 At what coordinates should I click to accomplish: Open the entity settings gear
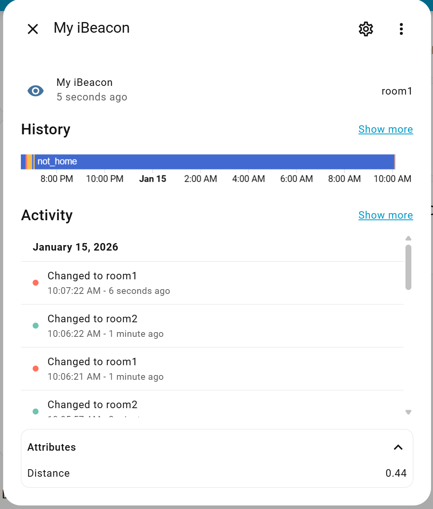click(x=366, y=29)
